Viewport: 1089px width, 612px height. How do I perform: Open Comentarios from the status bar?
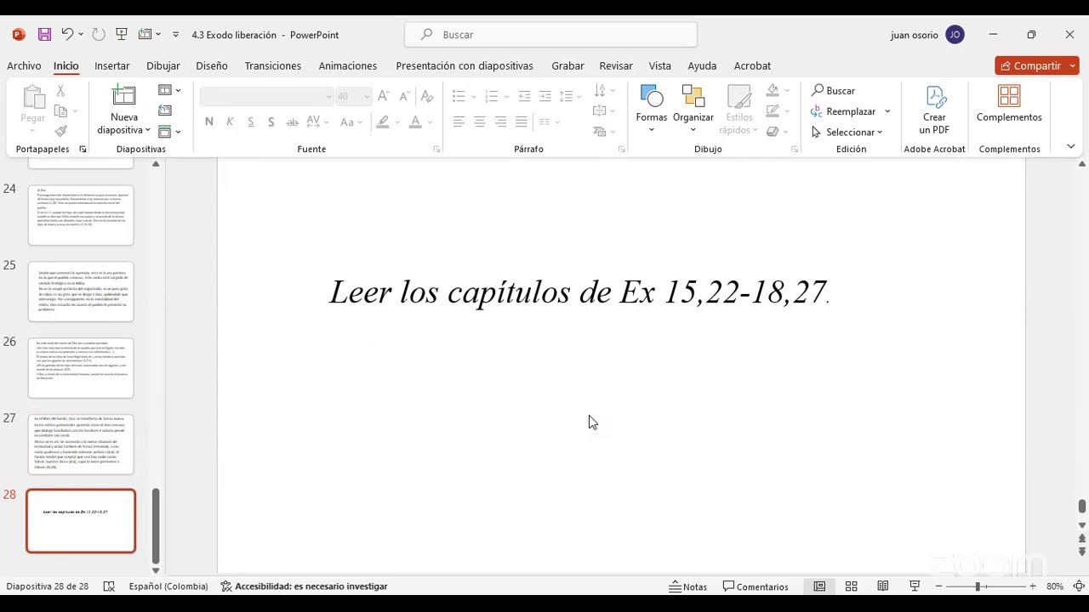tap(755, 586)
